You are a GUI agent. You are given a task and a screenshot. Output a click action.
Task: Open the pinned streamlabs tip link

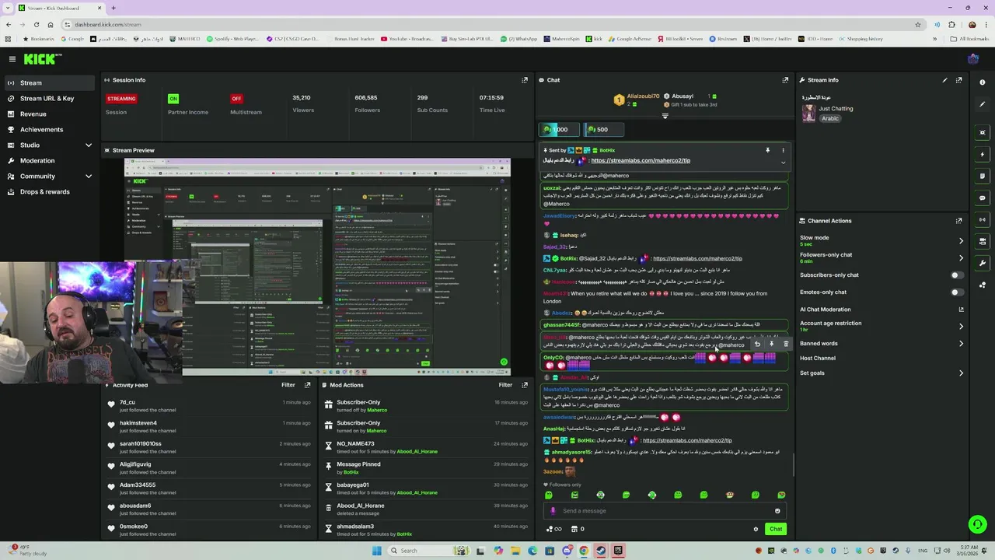click(x=641, y=160)
